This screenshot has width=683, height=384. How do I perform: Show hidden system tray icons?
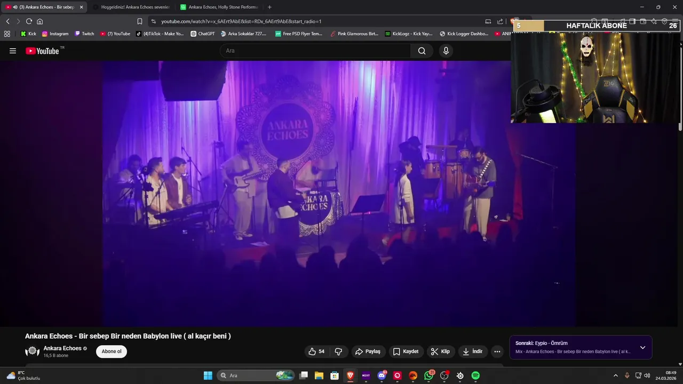pos(615,375)
